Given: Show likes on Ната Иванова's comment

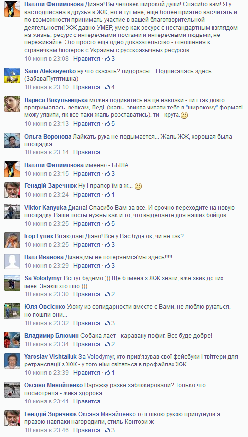Looking at the screenshot, I should (110, 265).
